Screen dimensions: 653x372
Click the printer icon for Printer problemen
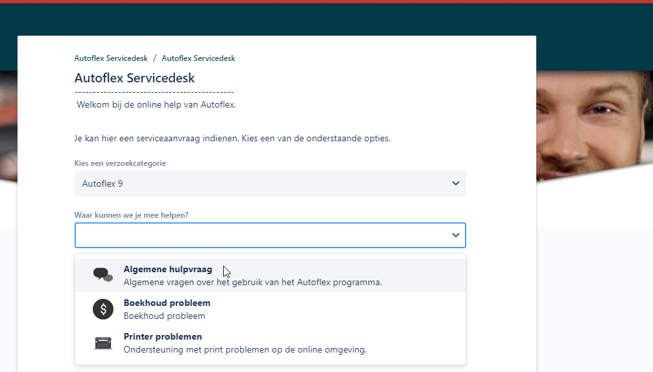(x=102, y=343)
